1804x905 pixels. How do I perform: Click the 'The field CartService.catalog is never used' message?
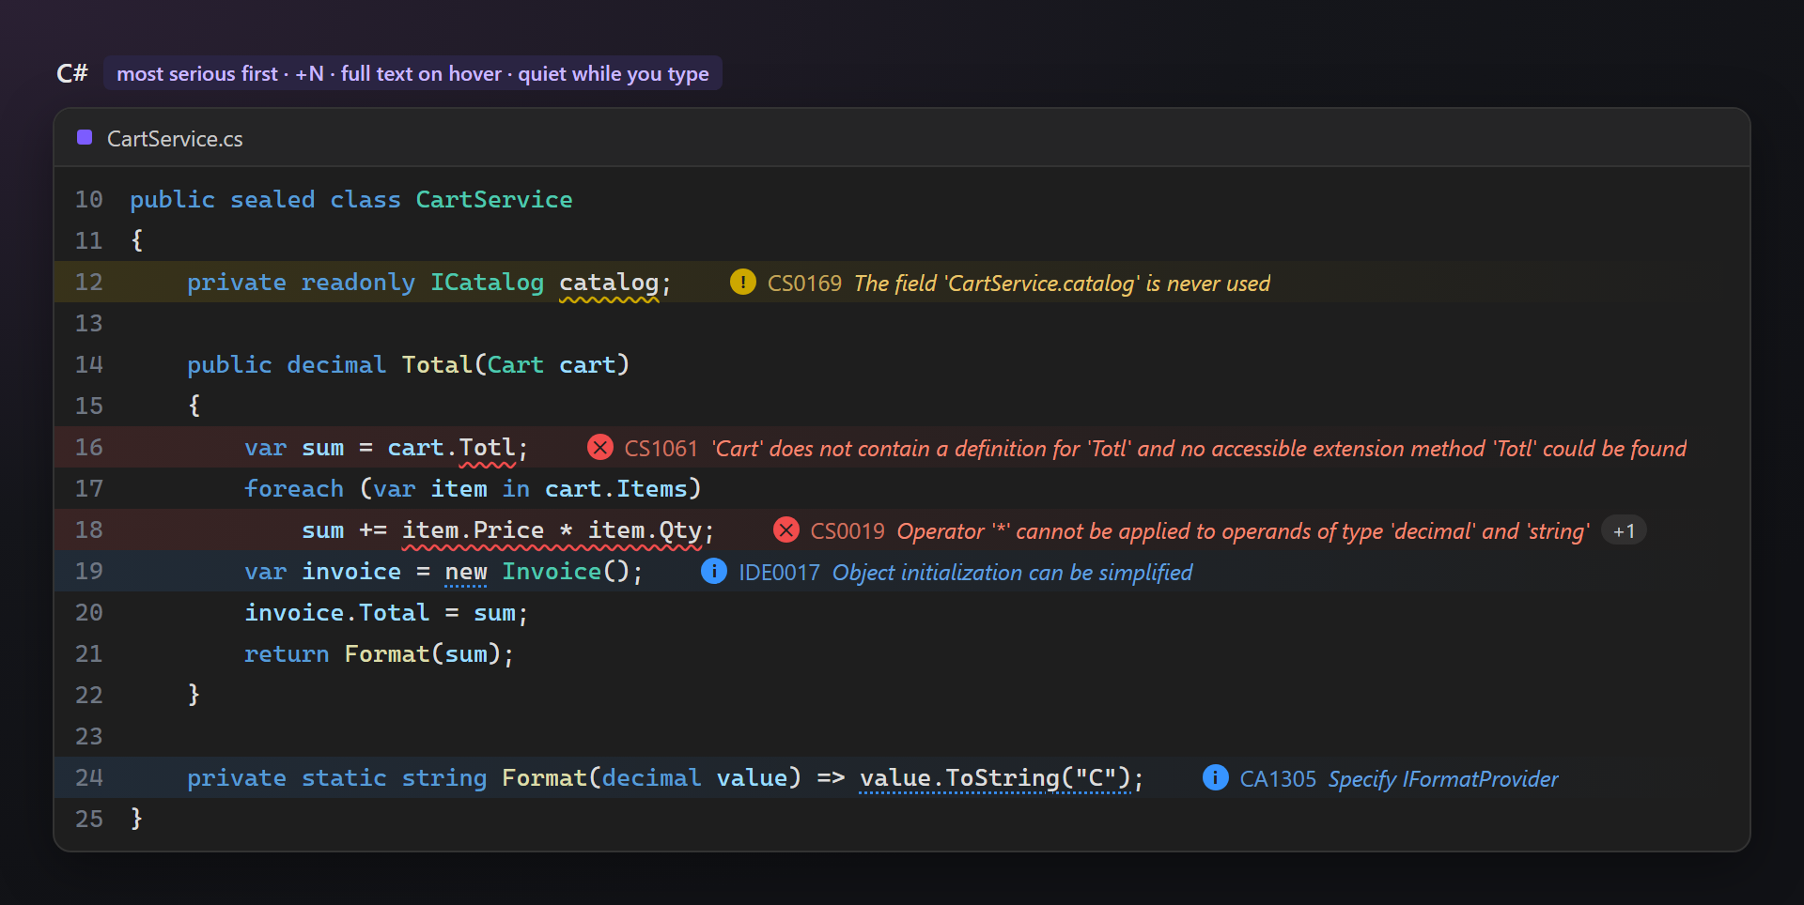click(1062, 284)
